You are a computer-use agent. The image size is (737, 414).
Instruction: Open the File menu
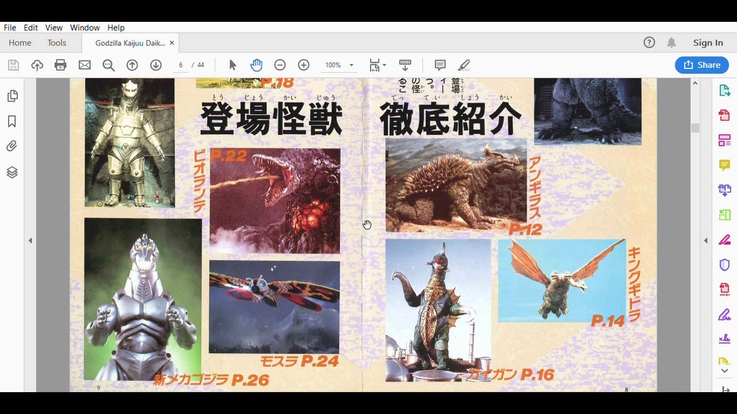coord(10,28)
